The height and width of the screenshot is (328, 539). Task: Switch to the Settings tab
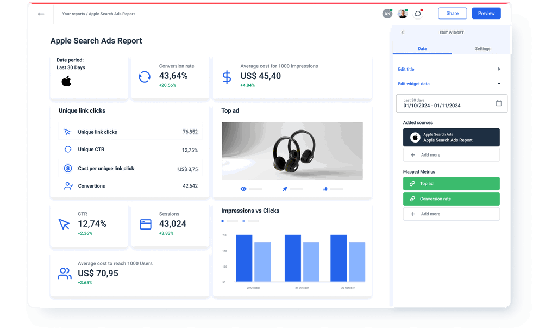[x=482, y=48]
